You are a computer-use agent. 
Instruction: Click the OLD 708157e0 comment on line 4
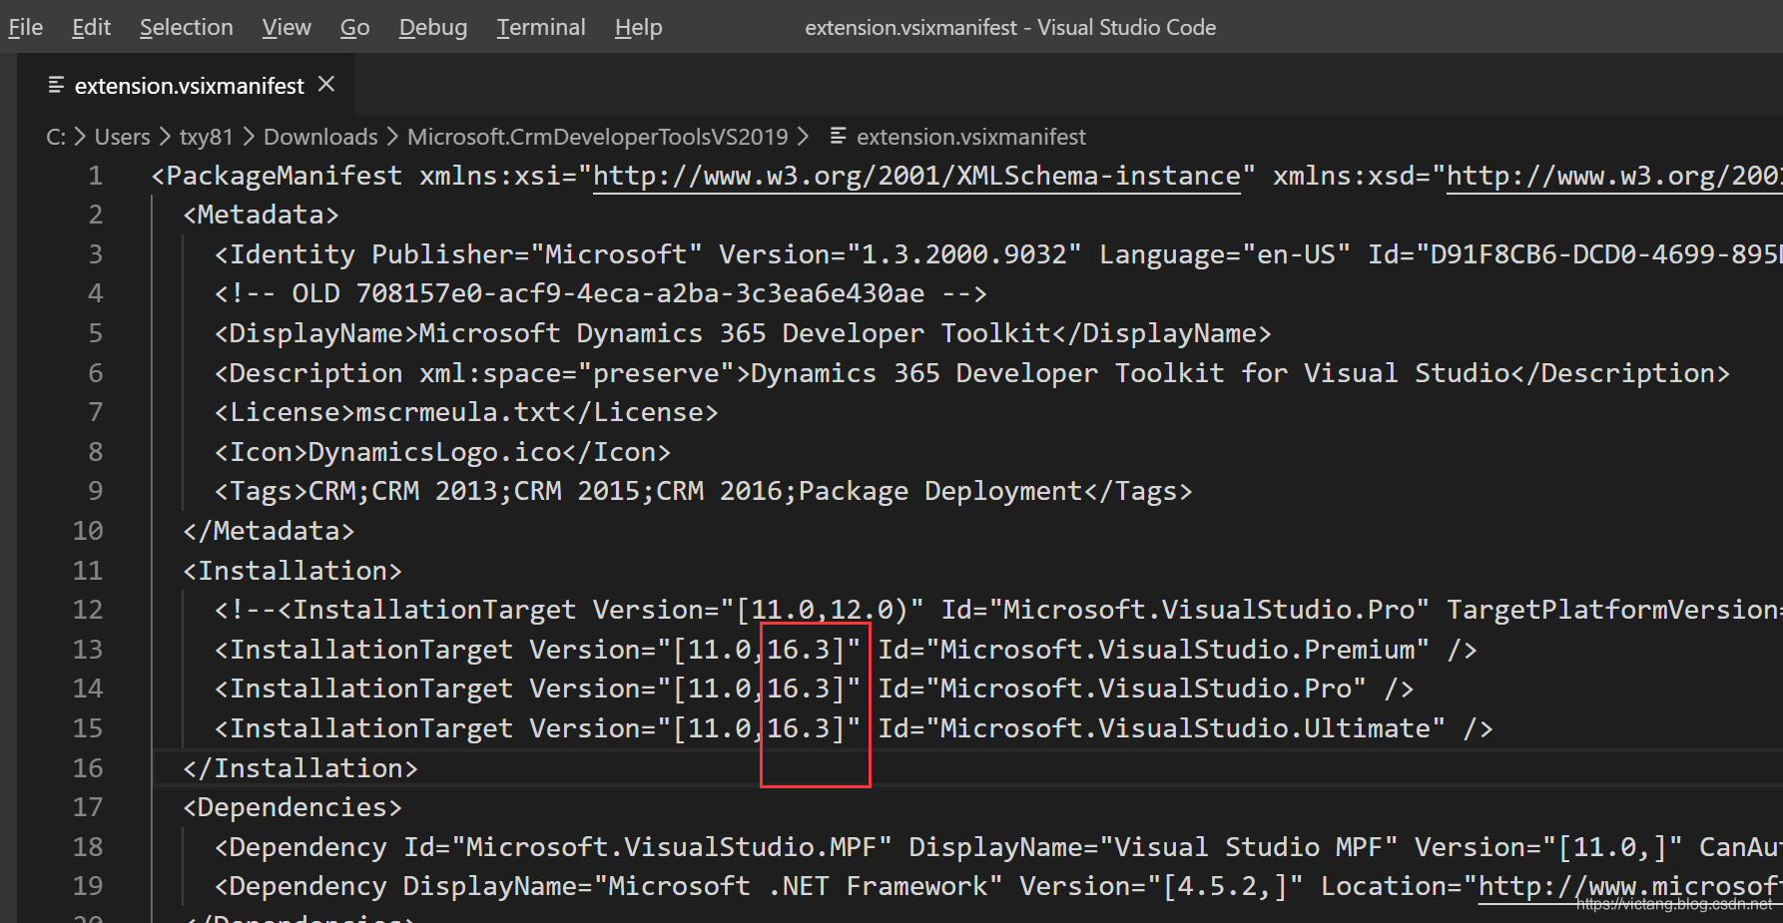601,293
